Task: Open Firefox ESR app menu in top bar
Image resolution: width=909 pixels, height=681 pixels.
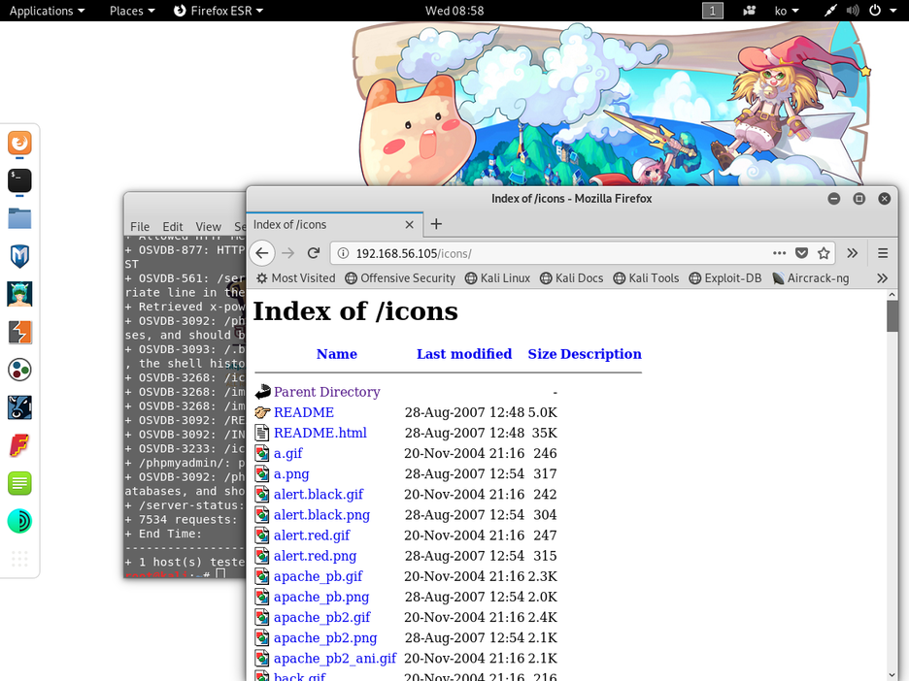Action: coord(219,11)
